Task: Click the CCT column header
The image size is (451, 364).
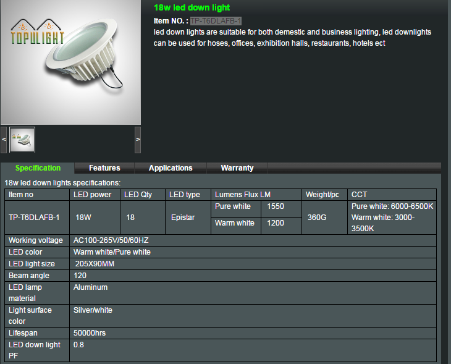Action: (359, 195)
